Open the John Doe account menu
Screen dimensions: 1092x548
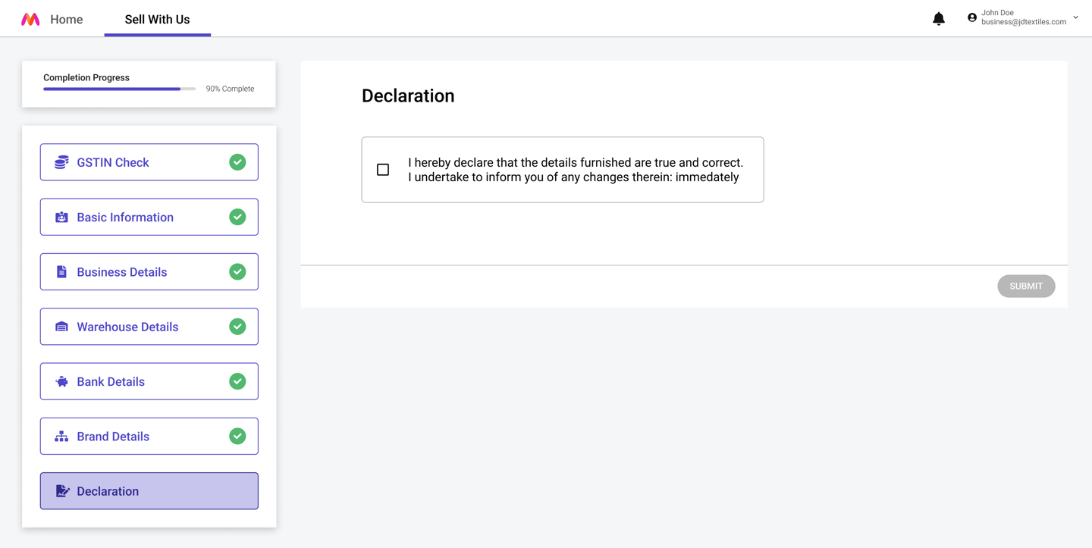coord(1023,17)
